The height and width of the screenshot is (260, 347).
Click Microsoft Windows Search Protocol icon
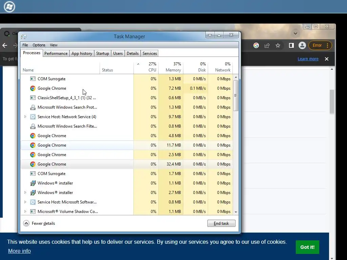tap(33, 107)
